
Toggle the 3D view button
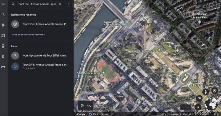(199, 98)
